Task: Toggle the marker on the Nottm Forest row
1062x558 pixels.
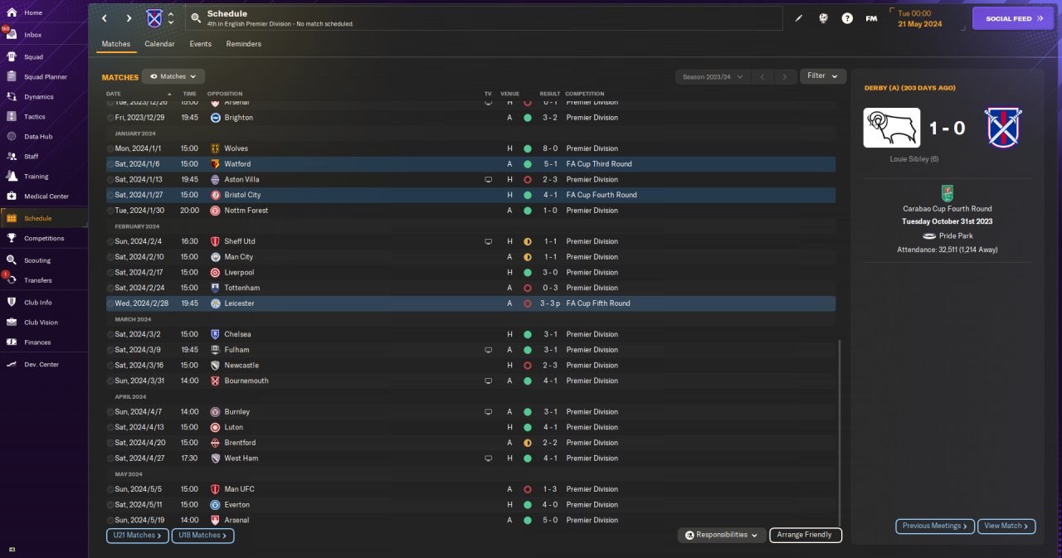Action: point(110,211)
